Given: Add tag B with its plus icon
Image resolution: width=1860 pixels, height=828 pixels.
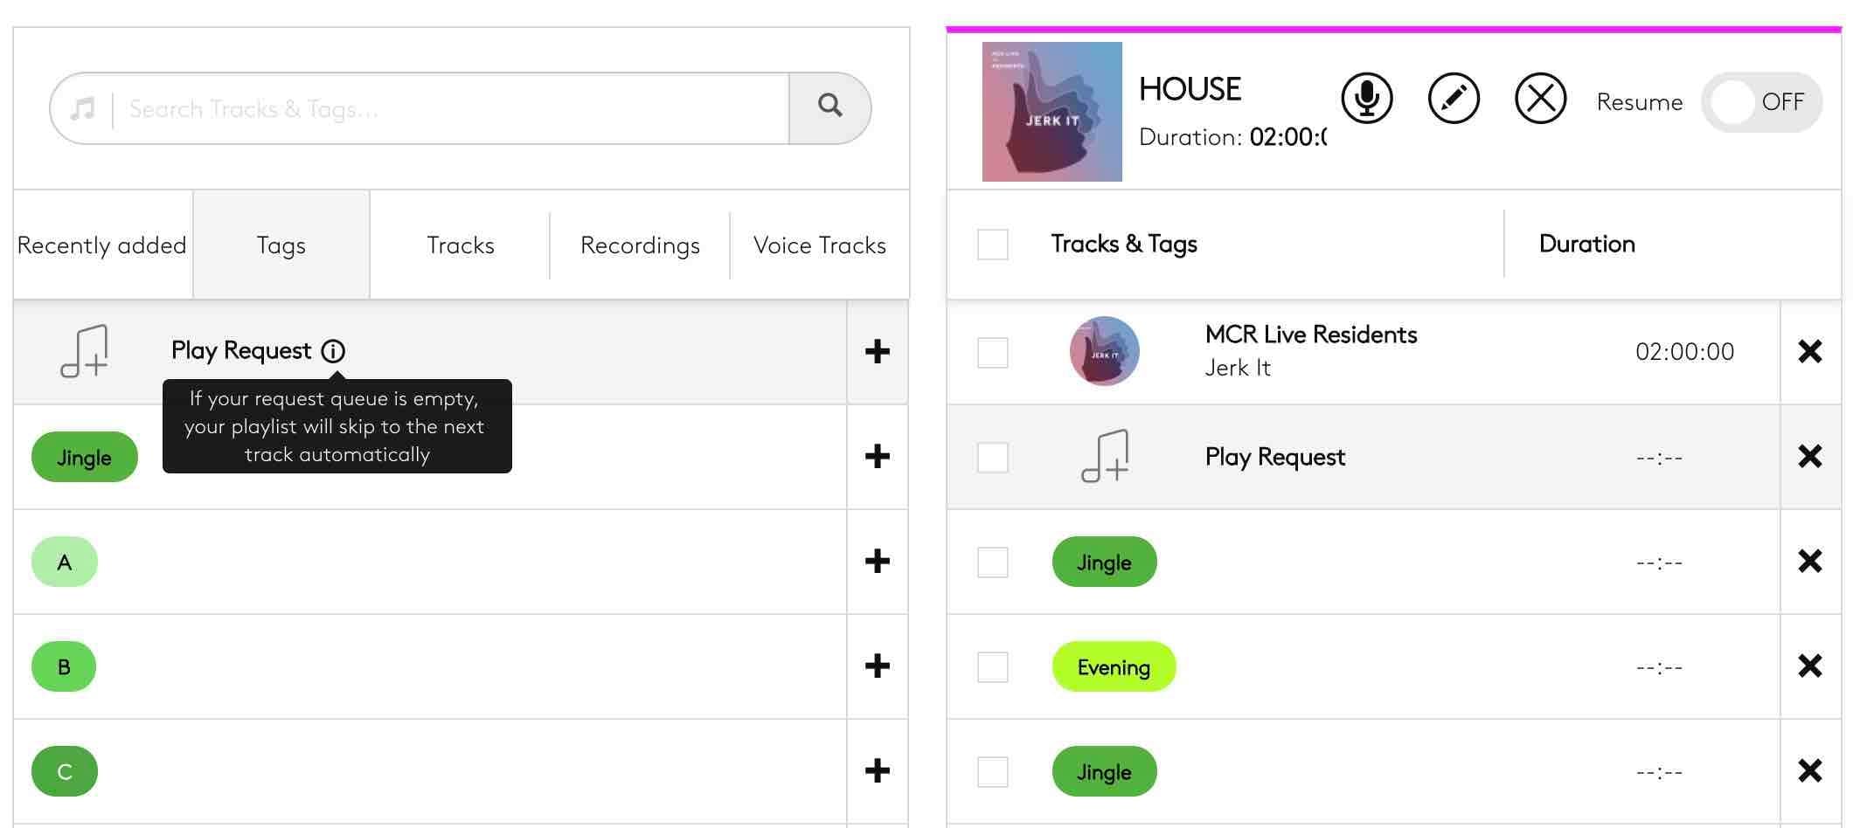Looking at the screenshot, I should (x=877, y=666).
